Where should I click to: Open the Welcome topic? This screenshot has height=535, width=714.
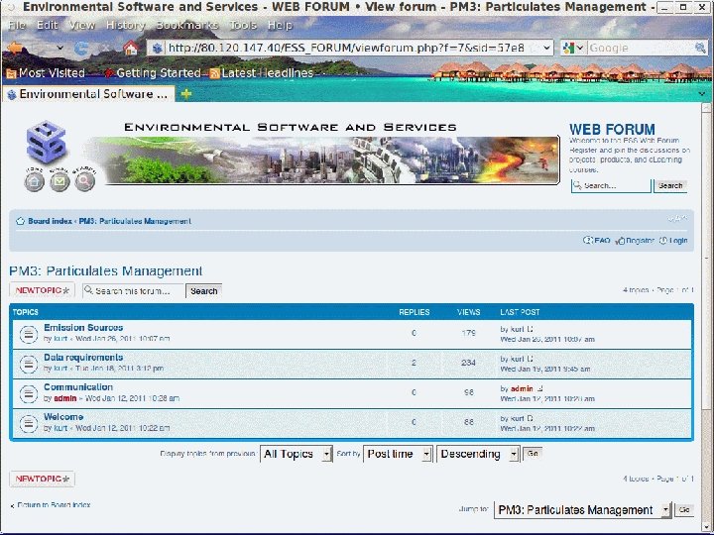point(63,417)
